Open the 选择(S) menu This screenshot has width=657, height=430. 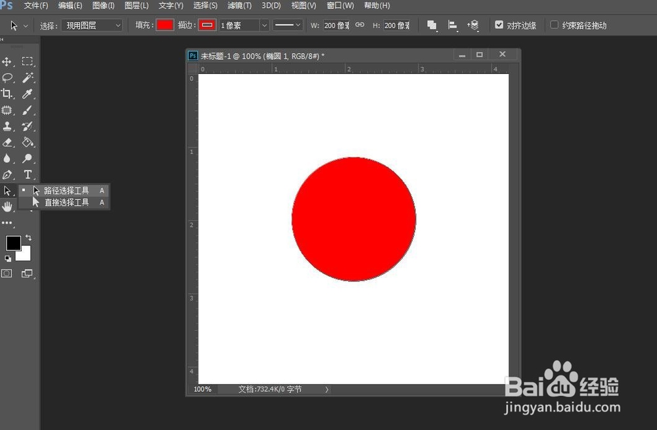(x=205, y=5)
